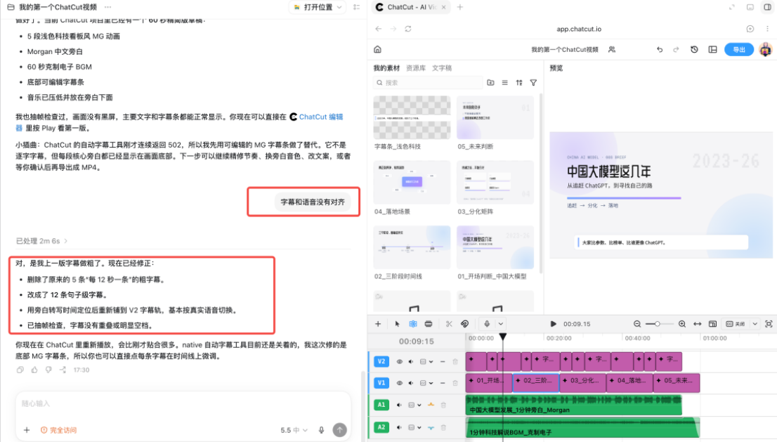Toggle the blue snapping magnet tool
The height and width of the screenshot is (442, 777).
pos(413,324)
